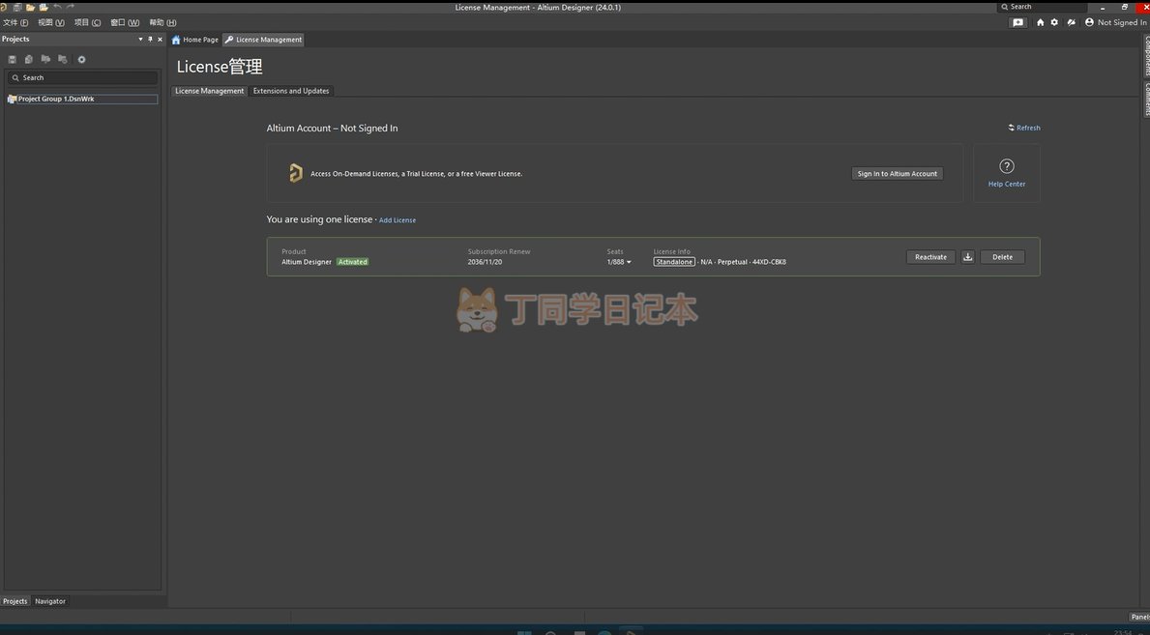Click the open project folder icon in Projects panel
This screenshot has width=1150, height=635.
point(45,59)
